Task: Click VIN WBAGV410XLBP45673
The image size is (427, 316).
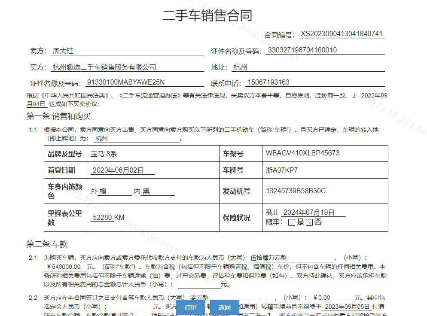Action: pyautogui.click(x=302, y=153)
